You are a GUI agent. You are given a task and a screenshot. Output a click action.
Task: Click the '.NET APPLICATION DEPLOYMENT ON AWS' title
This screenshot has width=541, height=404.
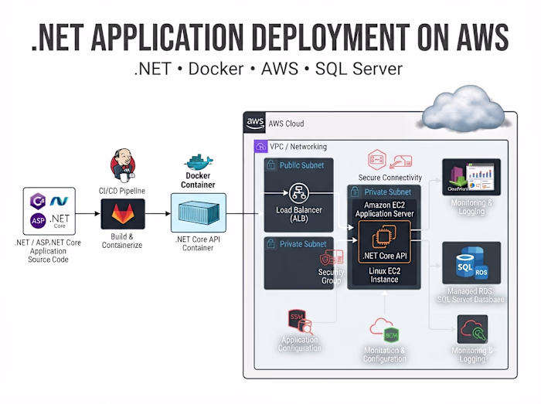[270, 38]
